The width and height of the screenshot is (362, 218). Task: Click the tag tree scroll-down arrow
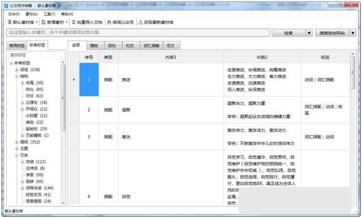[x=64, y=203]
